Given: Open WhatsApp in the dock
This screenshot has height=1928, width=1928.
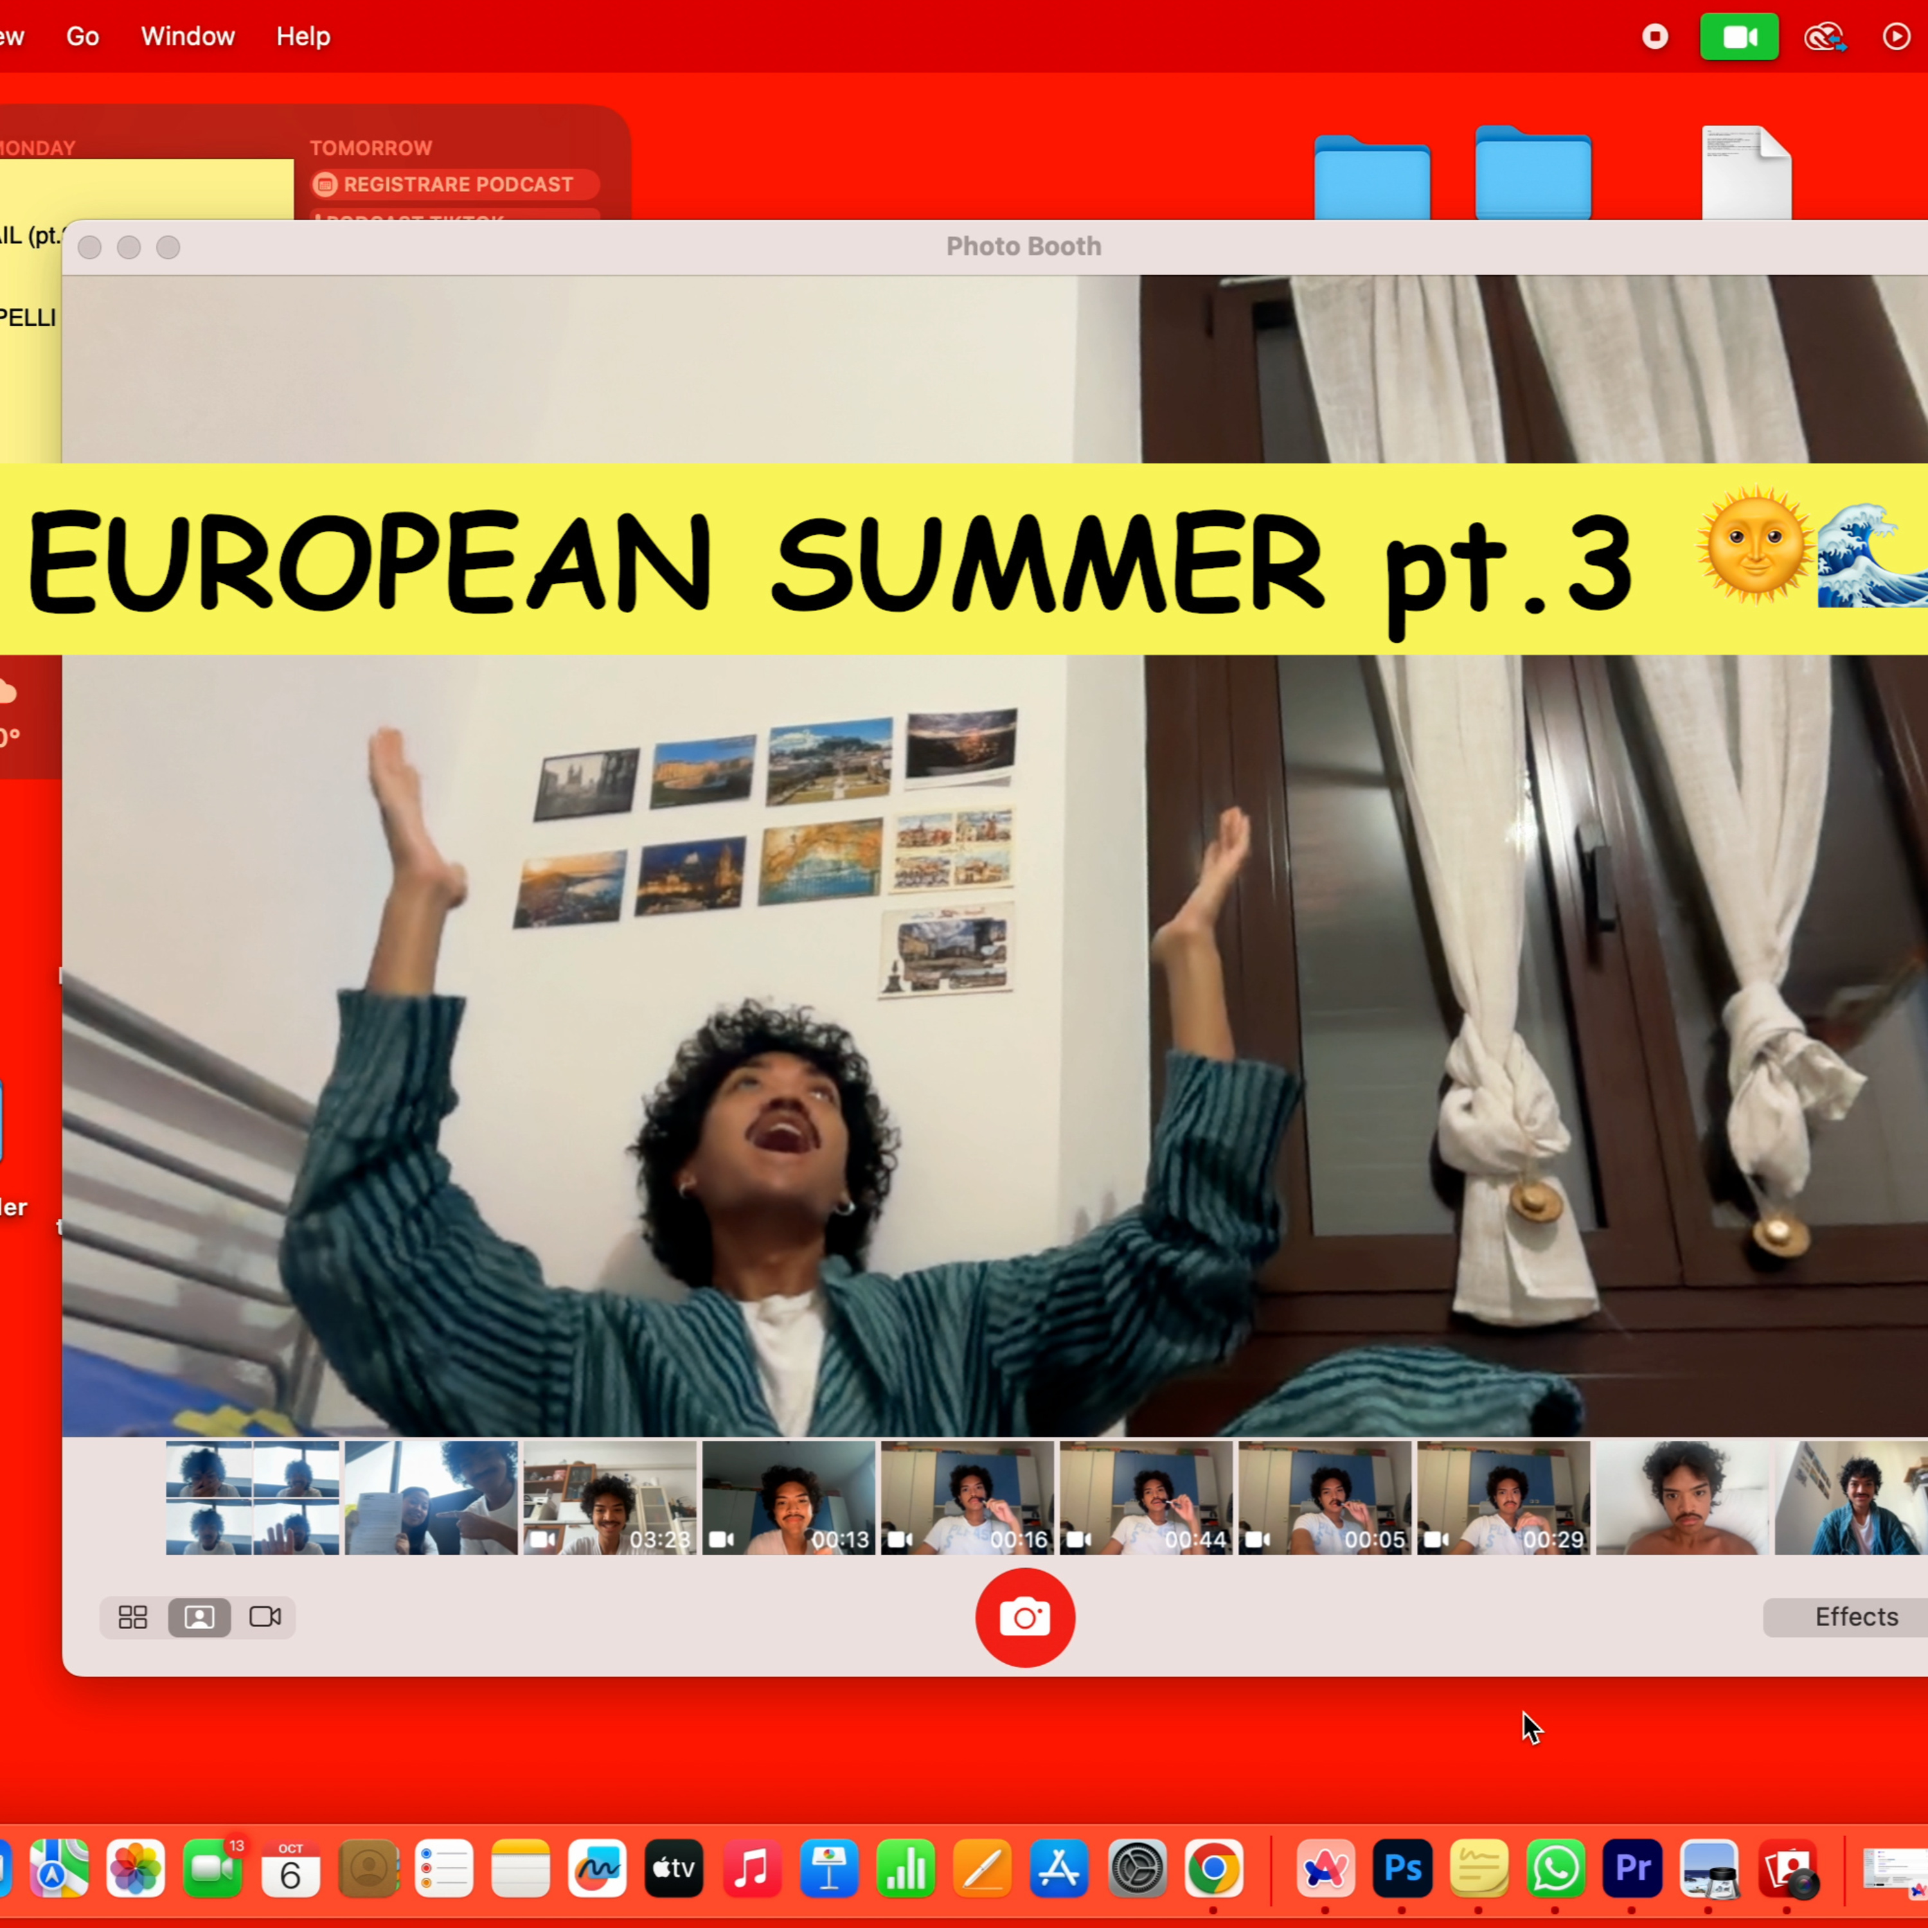Looking at the screenshot, I should (x=1556, y=1868).
